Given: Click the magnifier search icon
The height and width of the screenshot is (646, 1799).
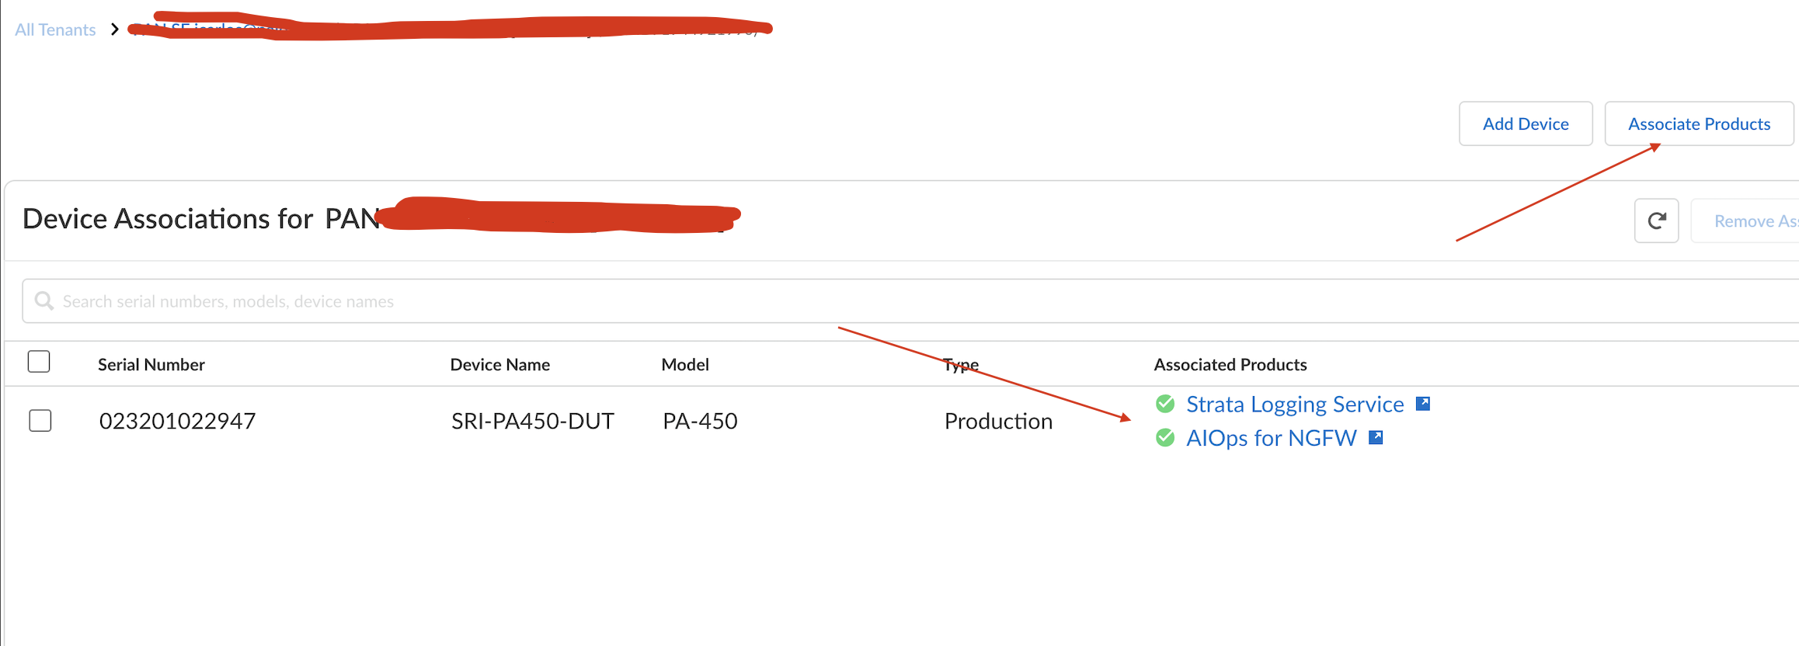Looking at the screenshot, I should coord(44,301).
